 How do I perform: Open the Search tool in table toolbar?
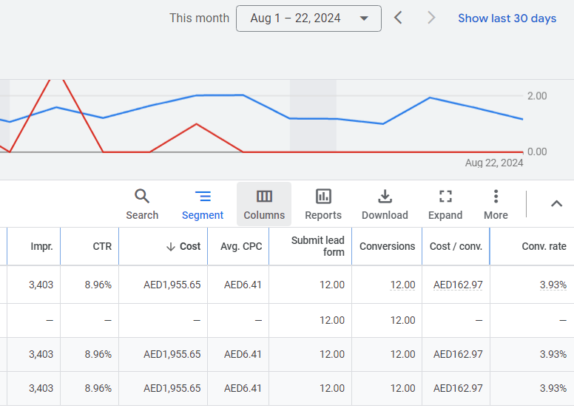[142, 204]
